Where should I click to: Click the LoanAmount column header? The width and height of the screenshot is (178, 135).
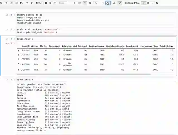click(132, 46)
